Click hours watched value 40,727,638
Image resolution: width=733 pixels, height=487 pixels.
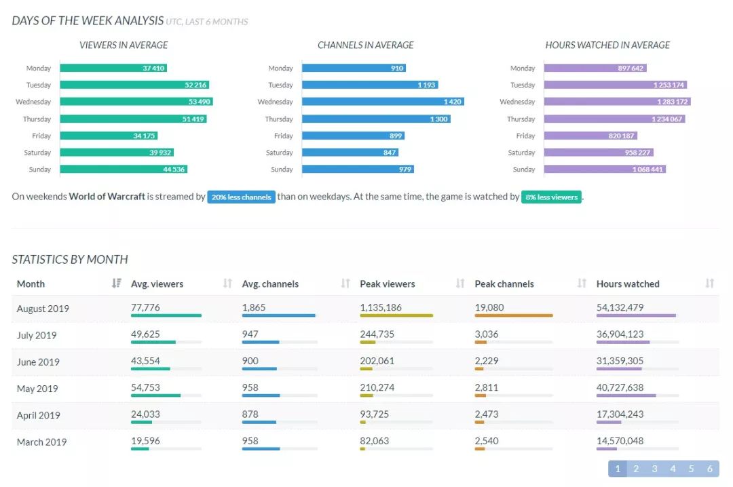620,387
